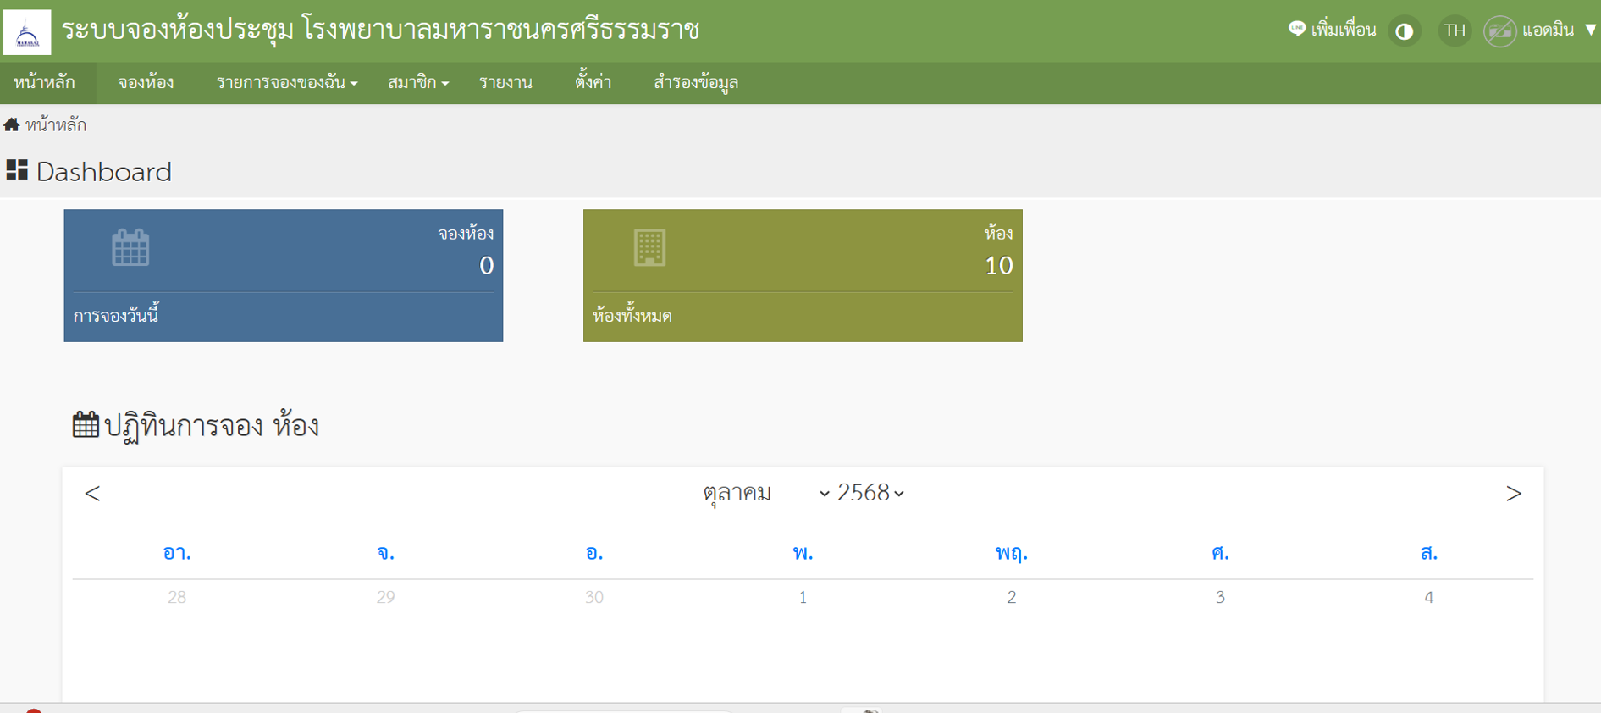Open the สำรองข้อมูล menu item
The image size is (1601, 713).
696,82
